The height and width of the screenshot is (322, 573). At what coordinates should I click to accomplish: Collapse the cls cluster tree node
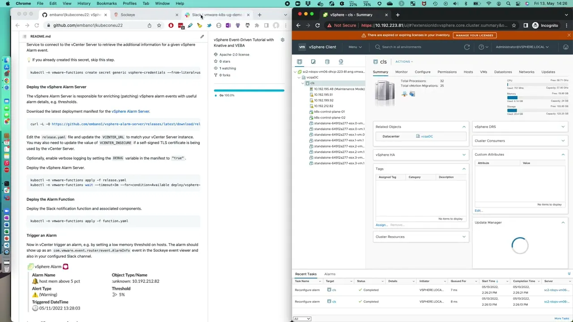[303, 83]
